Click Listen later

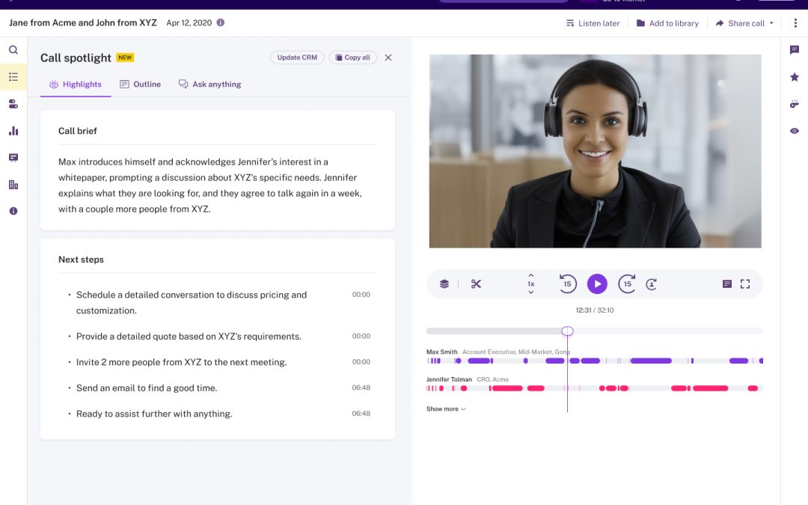click(593, 23)
